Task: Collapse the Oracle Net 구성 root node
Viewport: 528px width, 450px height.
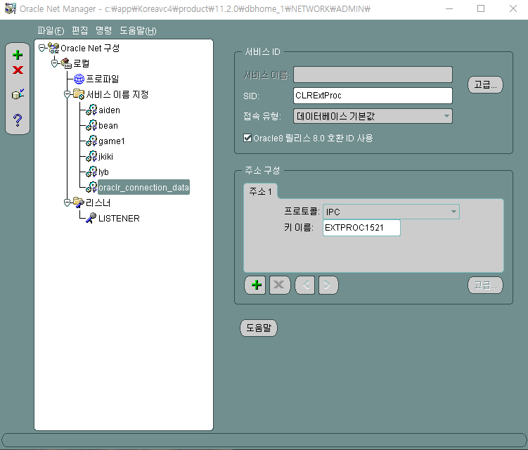Action: click(41, 49)
